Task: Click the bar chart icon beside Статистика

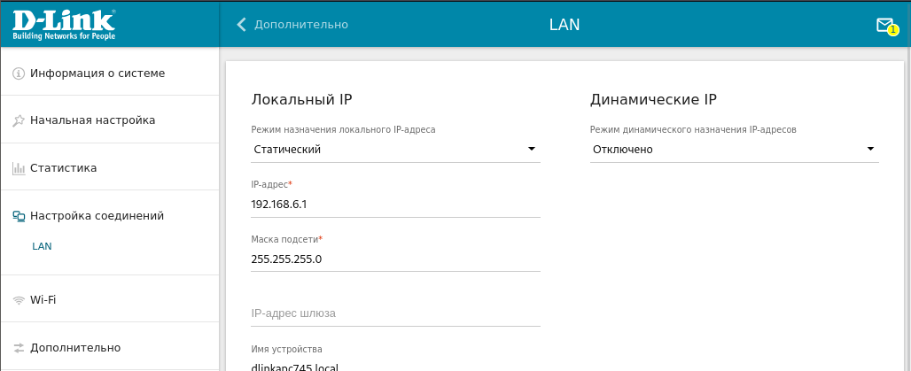Action: [19, 168]
